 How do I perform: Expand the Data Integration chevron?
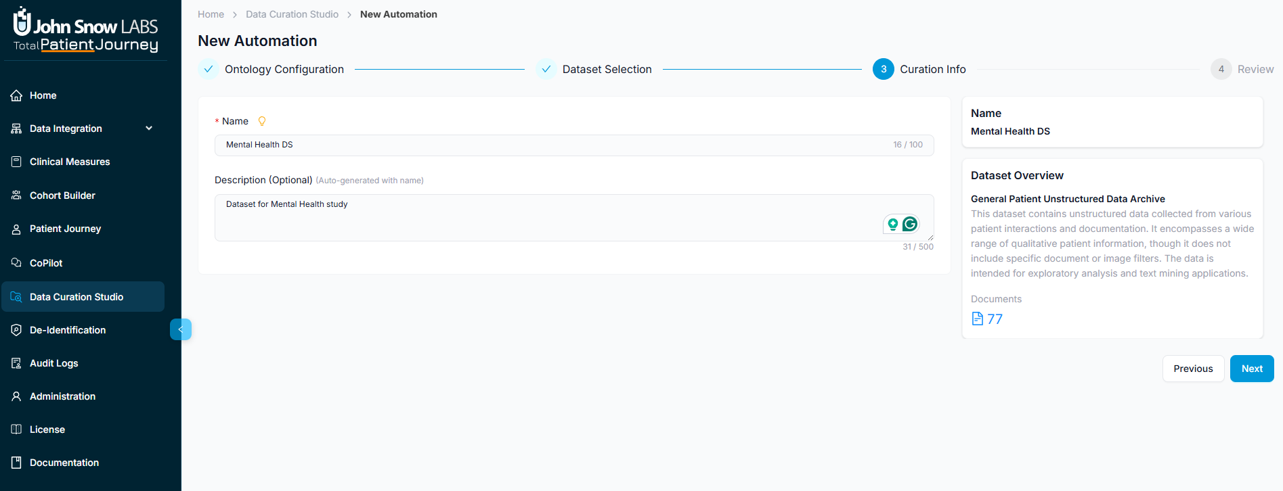pyautogui.click(x=149, y=128)
